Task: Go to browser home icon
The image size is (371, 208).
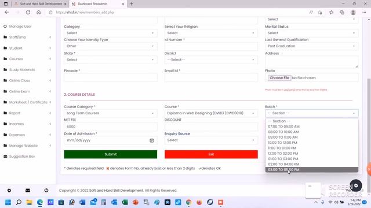Action: click(x=39, y=12)
